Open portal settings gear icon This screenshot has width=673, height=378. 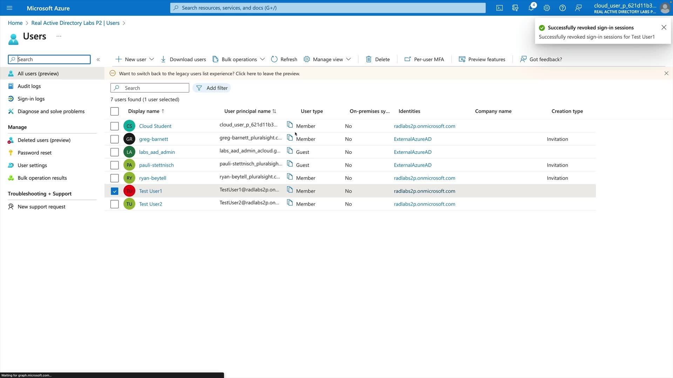coord(546,8)
